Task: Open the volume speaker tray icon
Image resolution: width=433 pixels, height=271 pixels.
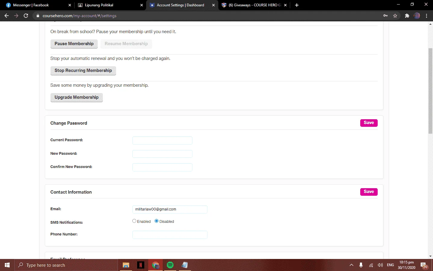Action: [380, 265]
